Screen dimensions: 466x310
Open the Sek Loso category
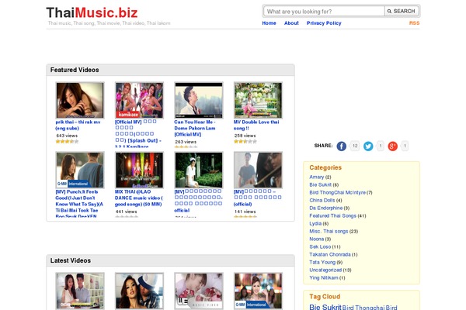320,246
